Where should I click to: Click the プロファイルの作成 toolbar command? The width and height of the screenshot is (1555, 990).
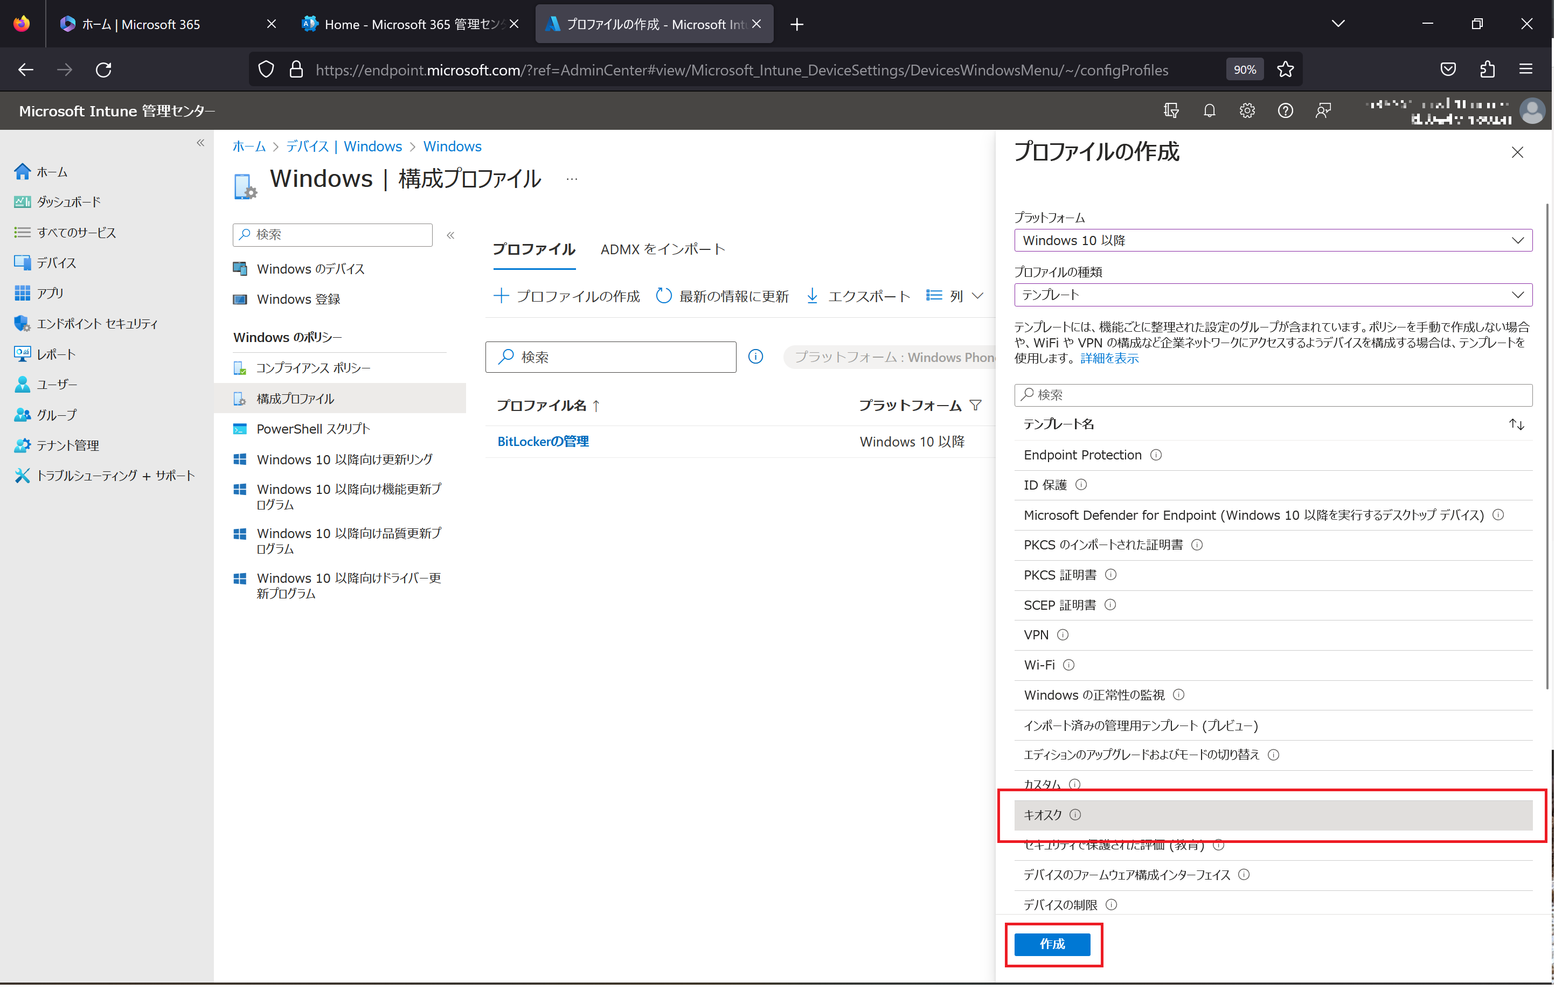(567, 296)
